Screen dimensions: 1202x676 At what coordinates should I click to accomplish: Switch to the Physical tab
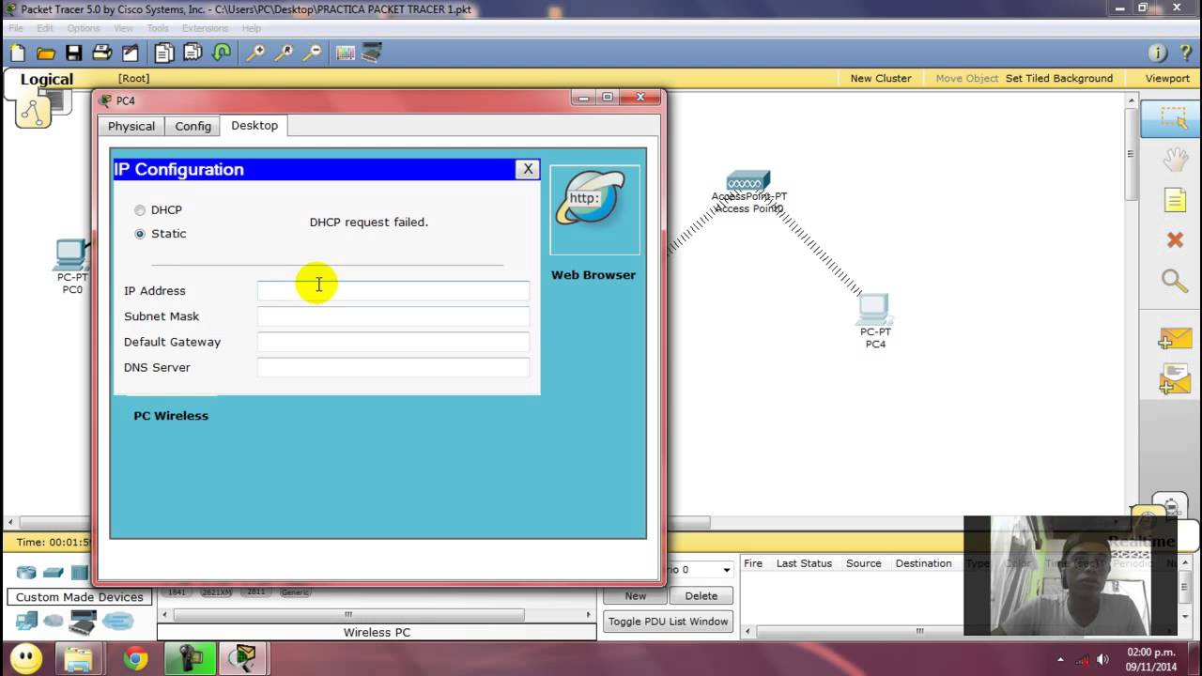pyautogui.click(x=131, y=126)
